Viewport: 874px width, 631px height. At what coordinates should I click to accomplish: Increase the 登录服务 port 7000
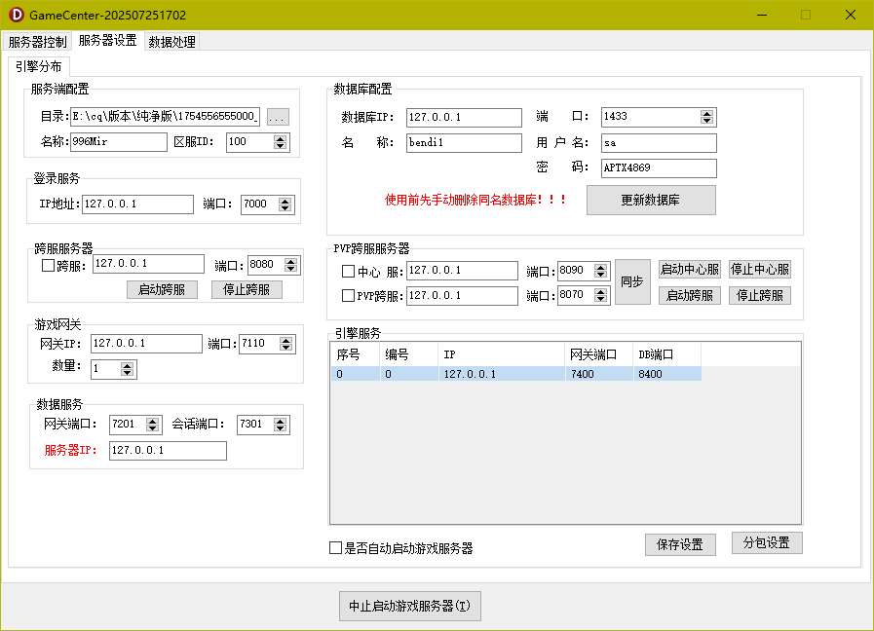tap(285, 201)
